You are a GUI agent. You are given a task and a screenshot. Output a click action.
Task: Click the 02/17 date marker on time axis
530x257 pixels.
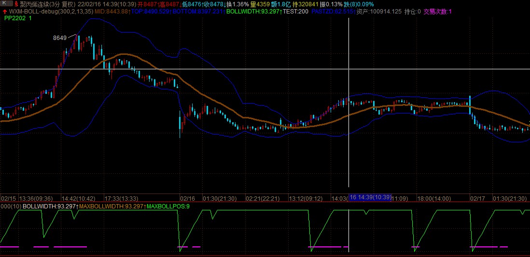(478, 198)
